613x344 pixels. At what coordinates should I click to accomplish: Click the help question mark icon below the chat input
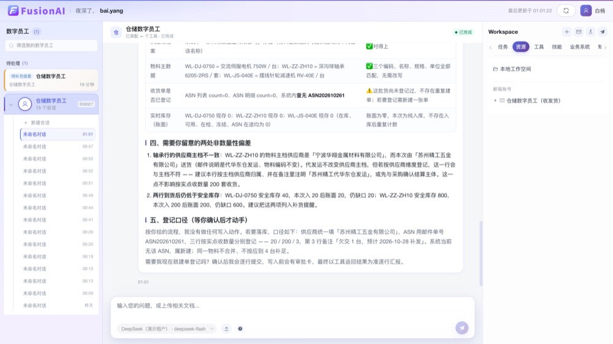[240, 329]
